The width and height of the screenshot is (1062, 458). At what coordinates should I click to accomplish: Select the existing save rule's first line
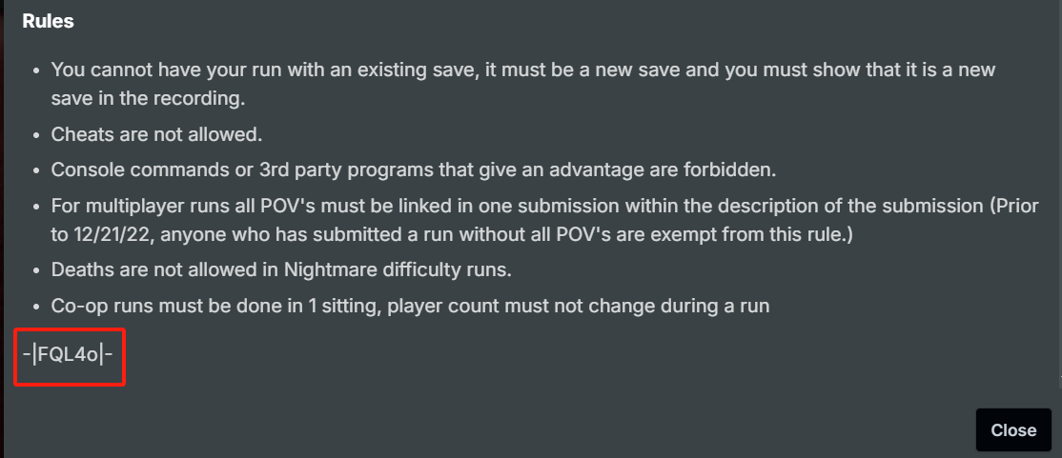click(x=523, y=70)
